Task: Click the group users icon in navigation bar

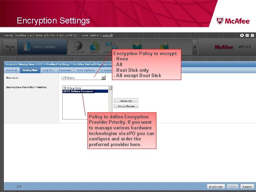Action: tap(137, 45)
